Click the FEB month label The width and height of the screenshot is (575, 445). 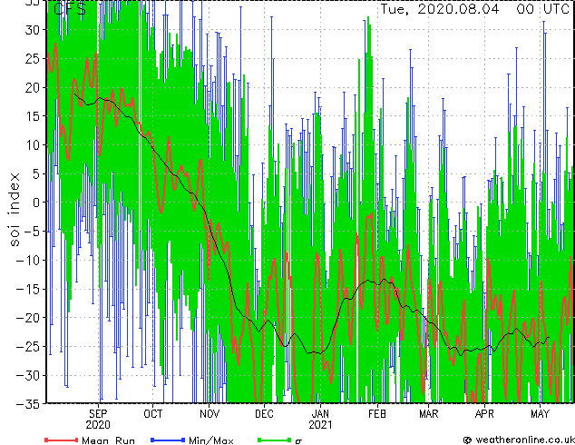pos(377,414)
